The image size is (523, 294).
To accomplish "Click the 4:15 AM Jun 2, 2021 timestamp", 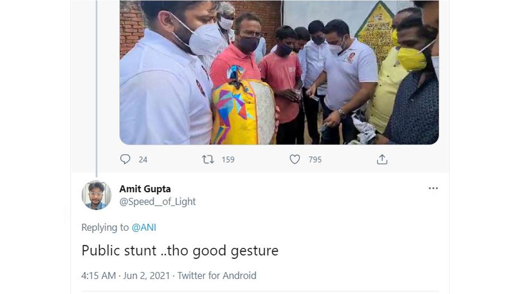I will tap(126, 275).
